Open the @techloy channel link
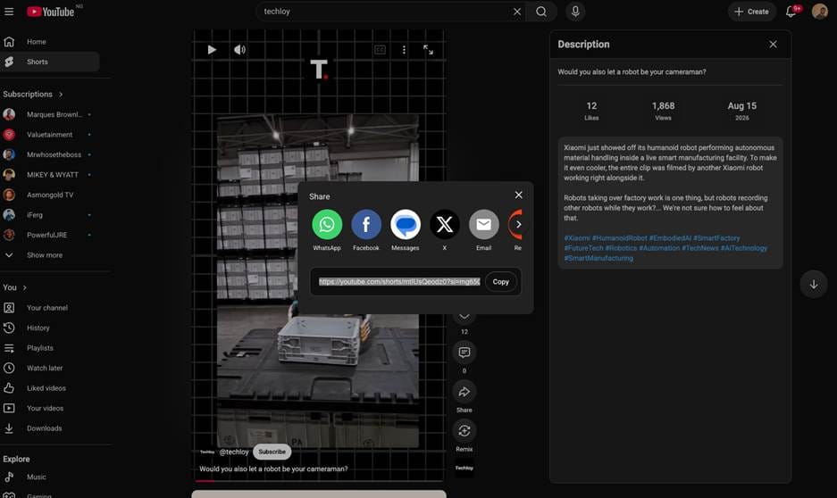 234,452
